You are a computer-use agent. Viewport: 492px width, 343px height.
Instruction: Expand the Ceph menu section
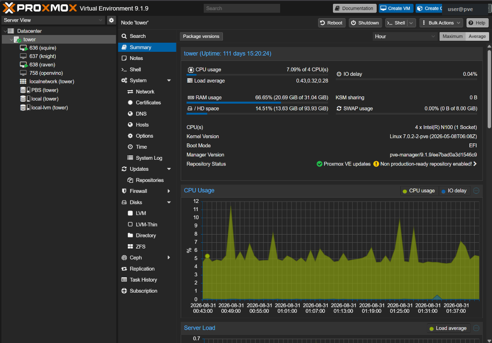pos(169,258)
